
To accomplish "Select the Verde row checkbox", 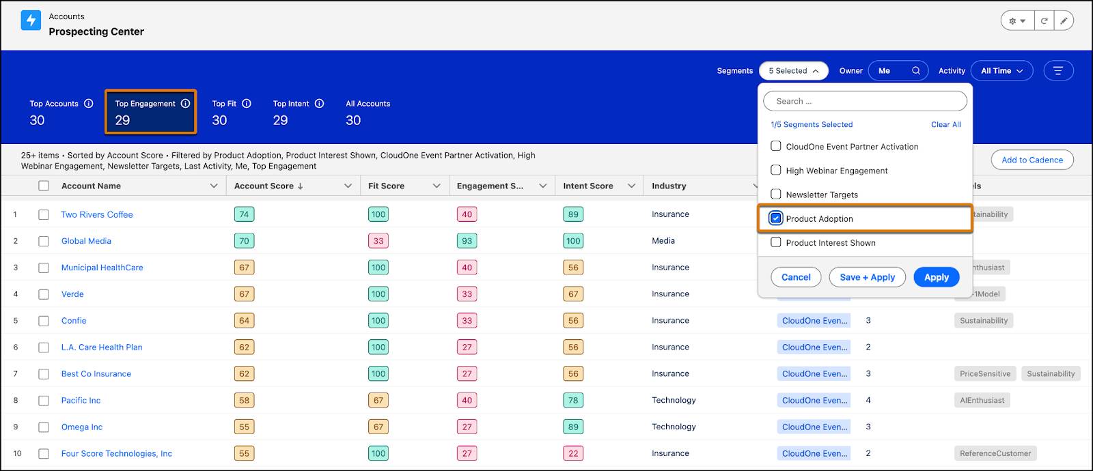I will tap(44, 294).
